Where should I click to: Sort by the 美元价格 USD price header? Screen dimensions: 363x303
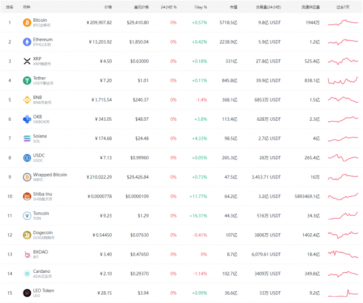(x=141, y=7)
